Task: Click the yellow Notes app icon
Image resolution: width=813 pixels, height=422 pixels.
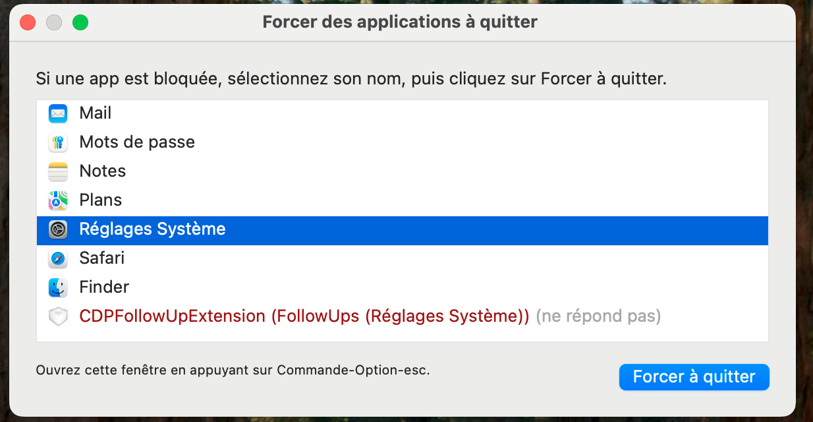Action: (58, 171)
